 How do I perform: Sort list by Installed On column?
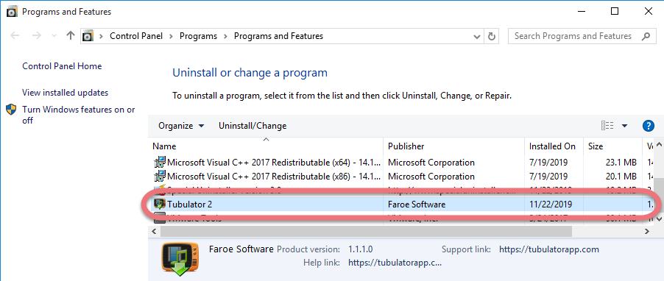[x=554, y=146]
